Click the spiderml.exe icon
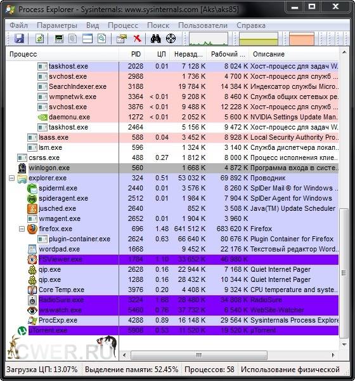 point(32,189)
